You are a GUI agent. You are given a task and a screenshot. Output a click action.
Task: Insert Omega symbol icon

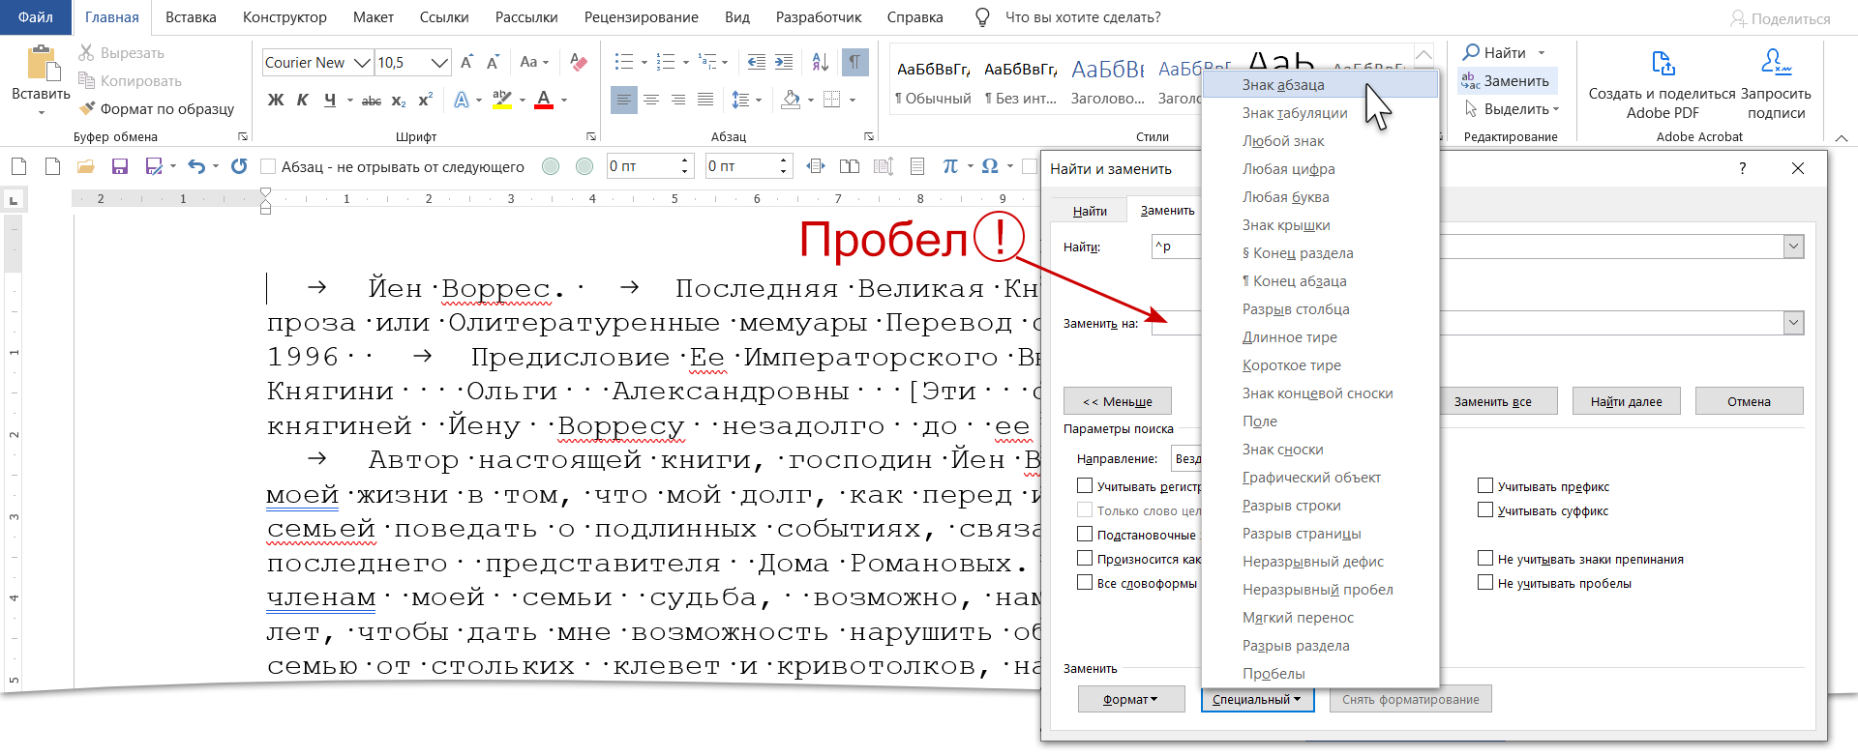[989, 166]
